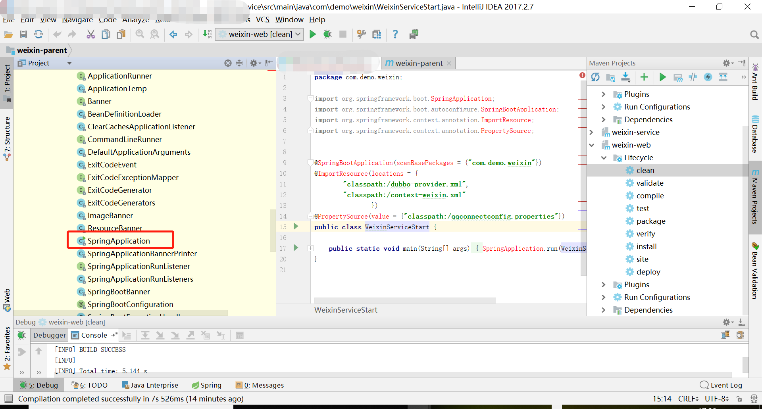Open Maven Projects panel settings gear

click(x=727, y=63)
